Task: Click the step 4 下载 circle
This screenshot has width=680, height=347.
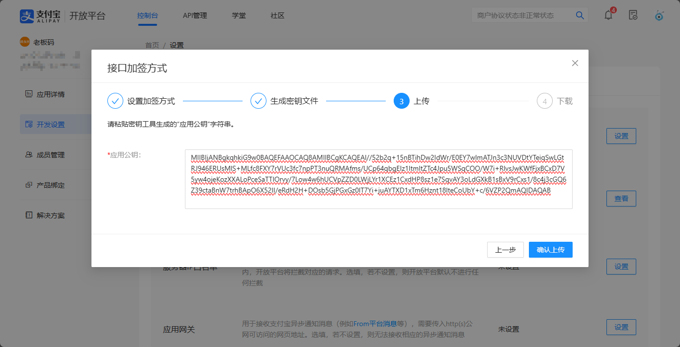Action: pyautogui.click(x=545, y=101)
